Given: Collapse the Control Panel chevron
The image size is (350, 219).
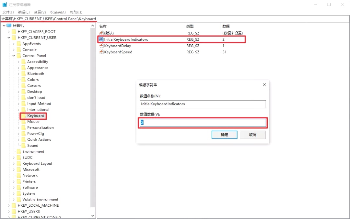Looking at the screenshot, I should pos(14,56).
